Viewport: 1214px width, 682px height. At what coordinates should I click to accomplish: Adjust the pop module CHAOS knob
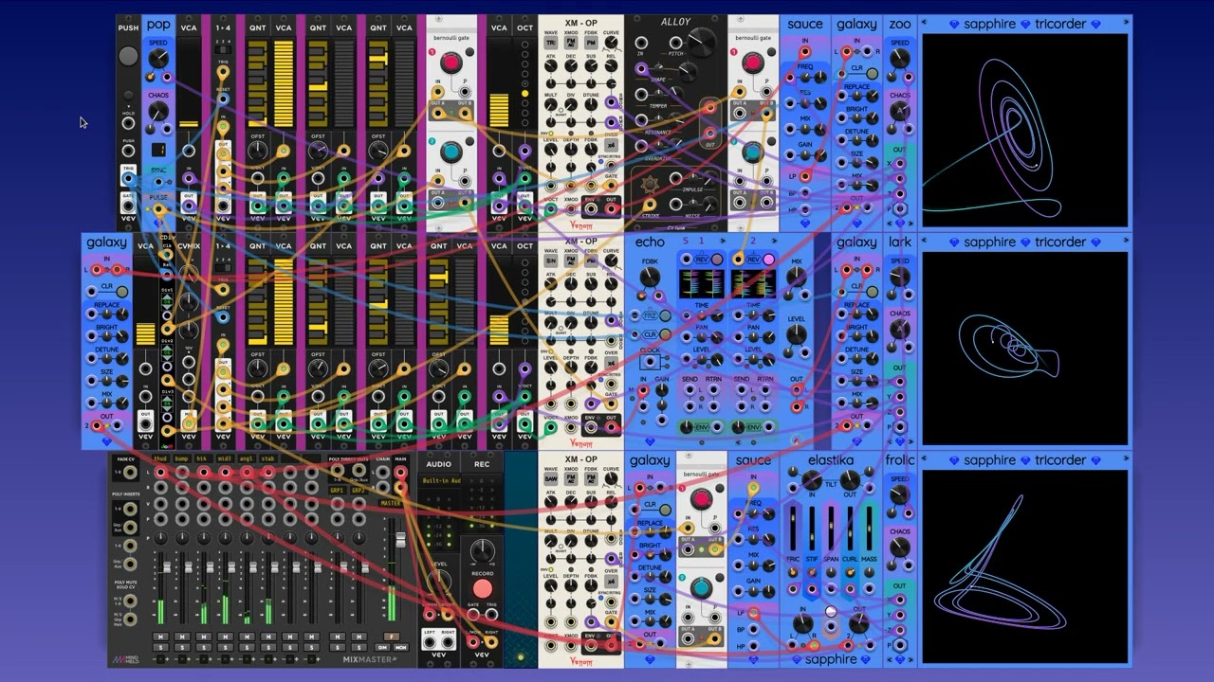[x=157, y=112]
